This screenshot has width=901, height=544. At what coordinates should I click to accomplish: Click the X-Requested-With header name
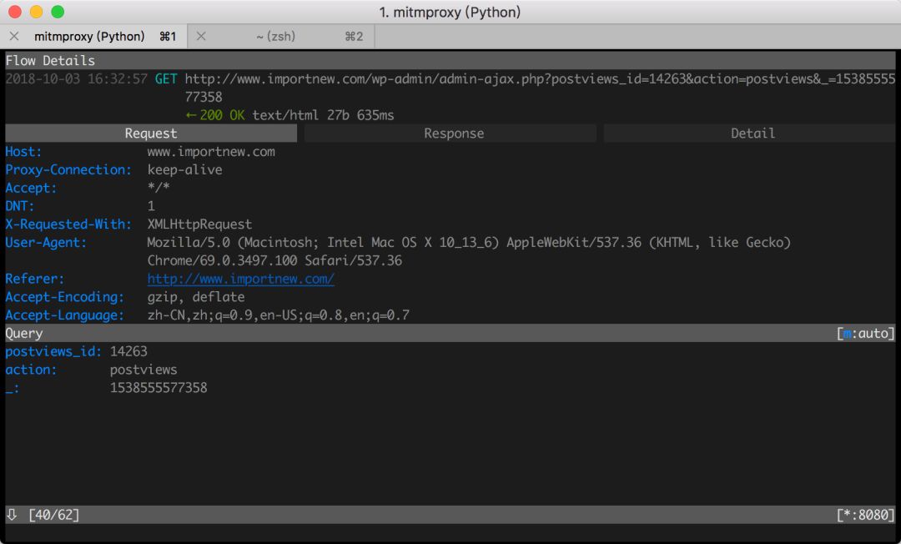point(68,224)
